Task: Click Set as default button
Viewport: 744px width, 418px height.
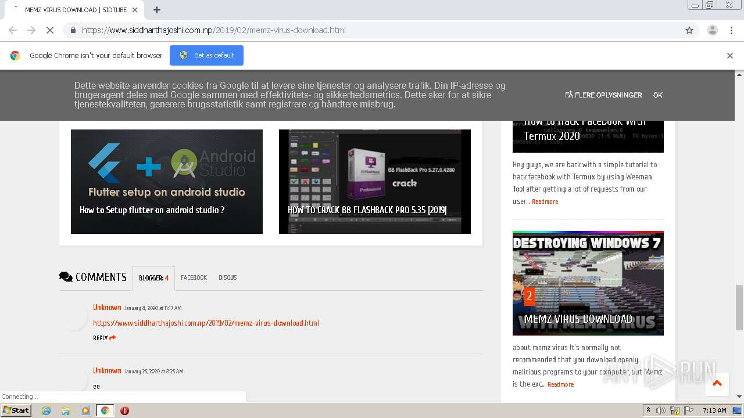Action: [x=206, y=55]
